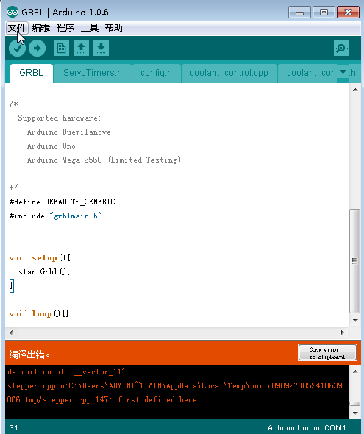Click the "grblmain.h" include string

[x=76, y=216]
